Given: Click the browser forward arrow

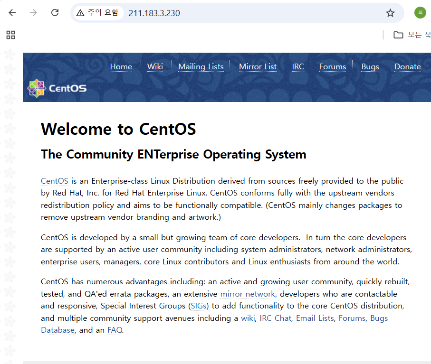Looking at the screenshot, I should tap(34, 13).
